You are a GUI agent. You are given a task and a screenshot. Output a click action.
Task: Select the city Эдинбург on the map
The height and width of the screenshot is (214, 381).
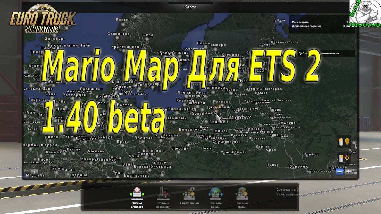pyautogui.click(x=55, y=38)
